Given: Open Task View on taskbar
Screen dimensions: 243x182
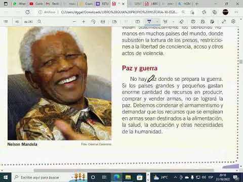Looking at the screenshot, I should tap(104, 177).
